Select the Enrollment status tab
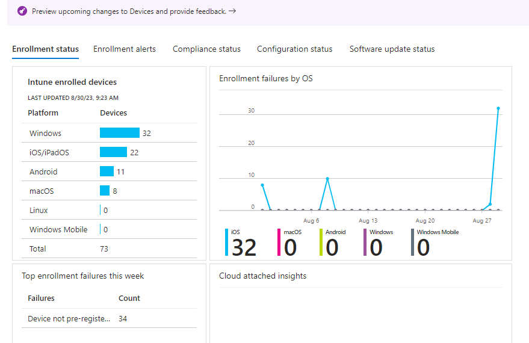The image size is (529, 343). (46, 49)
